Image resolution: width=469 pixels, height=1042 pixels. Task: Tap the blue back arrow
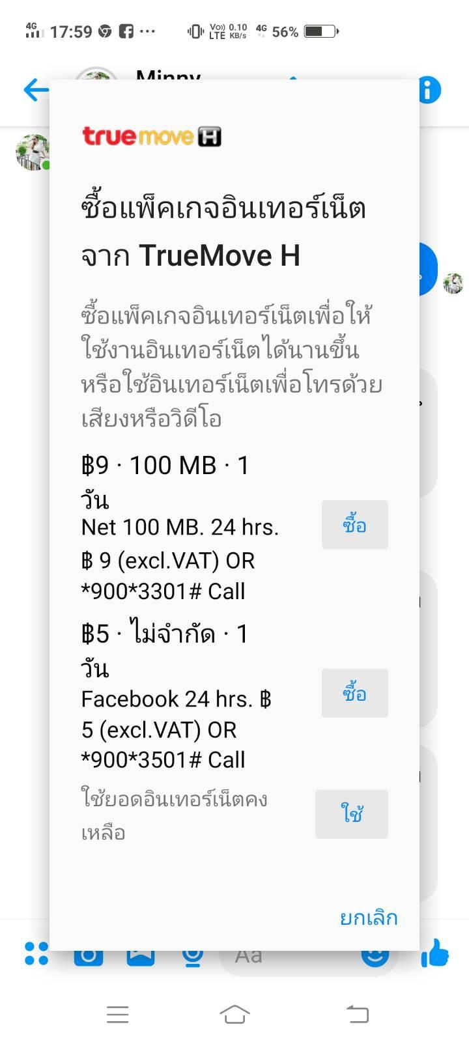[x=35, y=90]
